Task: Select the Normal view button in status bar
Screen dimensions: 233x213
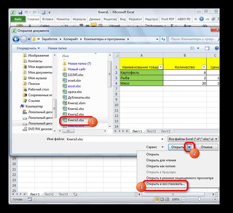Action: click(157, 199)
